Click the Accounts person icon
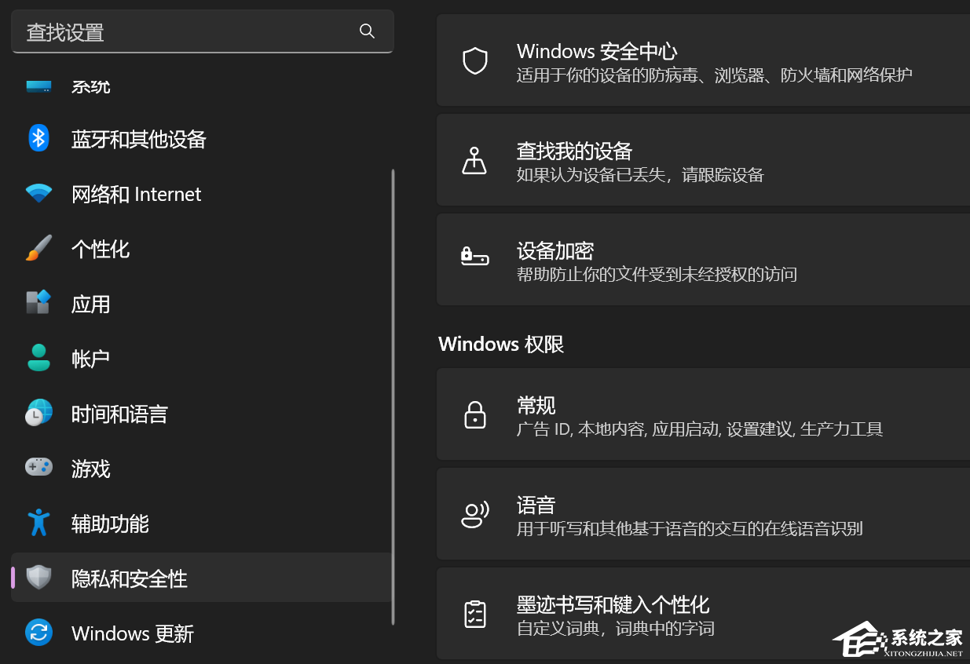The height and width of the screenshot is (664, 970). (38, 358)
